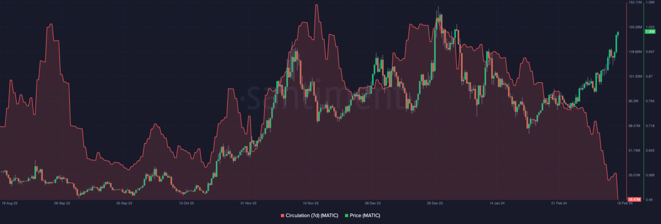The width and height of the screenshot is (661, 224).
Task: Select the 14 Jan 24 date label
Action: pyautogui.click(x=497, y=203)
